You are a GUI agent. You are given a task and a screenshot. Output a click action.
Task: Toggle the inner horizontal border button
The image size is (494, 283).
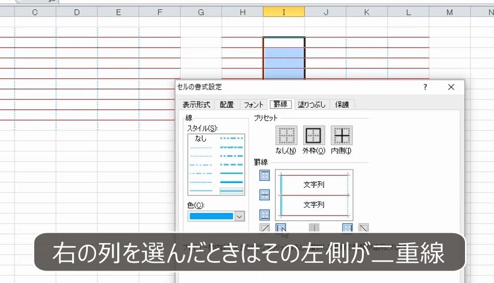(x=265, y=195)
